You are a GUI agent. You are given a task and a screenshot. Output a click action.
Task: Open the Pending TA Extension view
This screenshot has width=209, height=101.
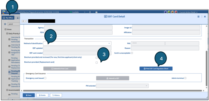(x=16, y=85)
